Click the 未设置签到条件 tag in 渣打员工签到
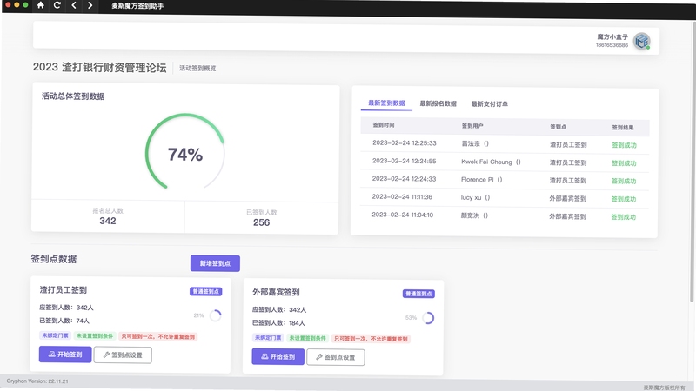The width and height of the screenshot is (696, 391). tap(95, 336)
